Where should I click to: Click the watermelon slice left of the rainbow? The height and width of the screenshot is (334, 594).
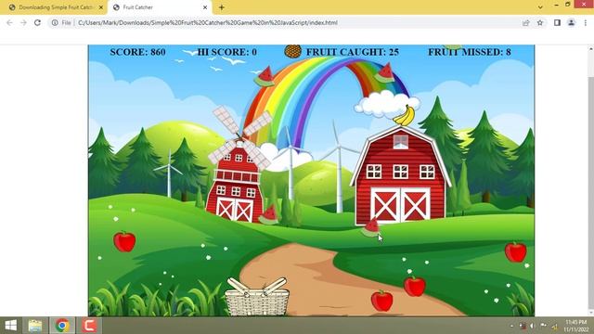[x=265, y=77]
